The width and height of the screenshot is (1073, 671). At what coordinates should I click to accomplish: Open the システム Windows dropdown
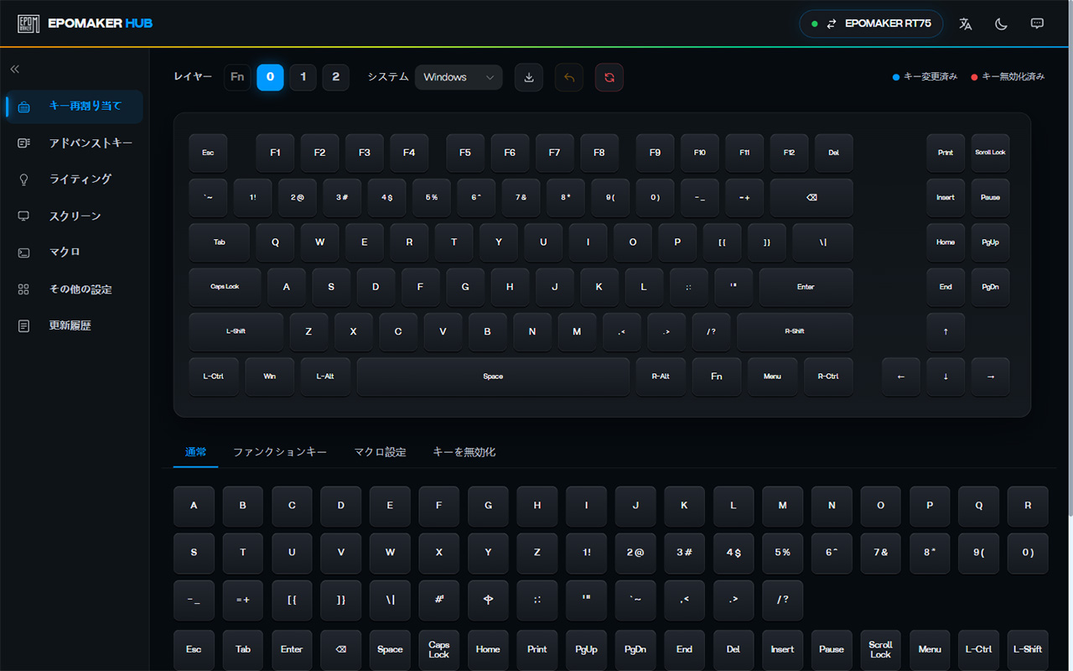459,77
